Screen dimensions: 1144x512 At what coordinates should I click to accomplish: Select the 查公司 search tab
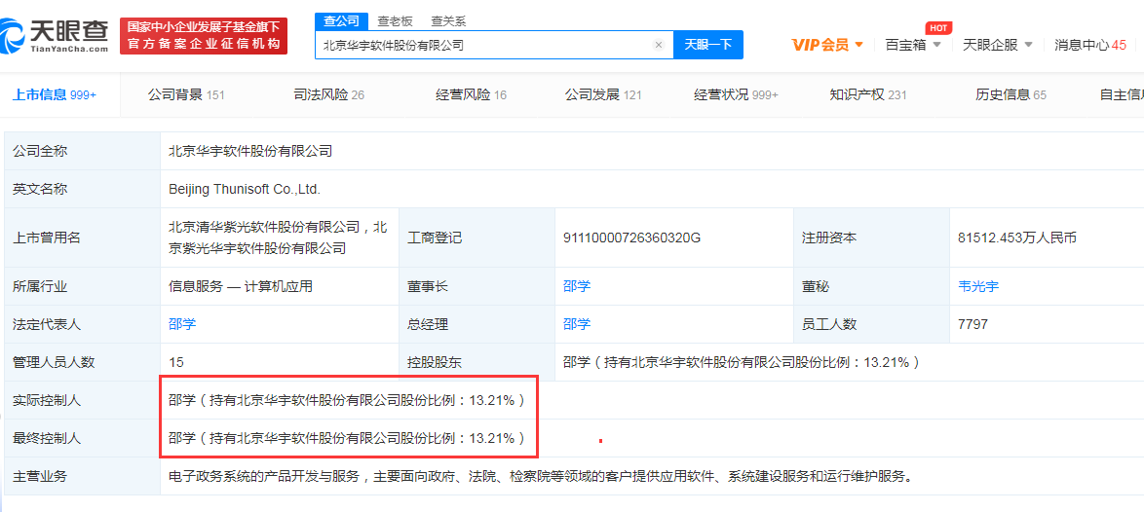point(341,21)
